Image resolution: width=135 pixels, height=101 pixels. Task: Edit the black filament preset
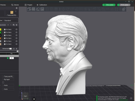point(17,35)
